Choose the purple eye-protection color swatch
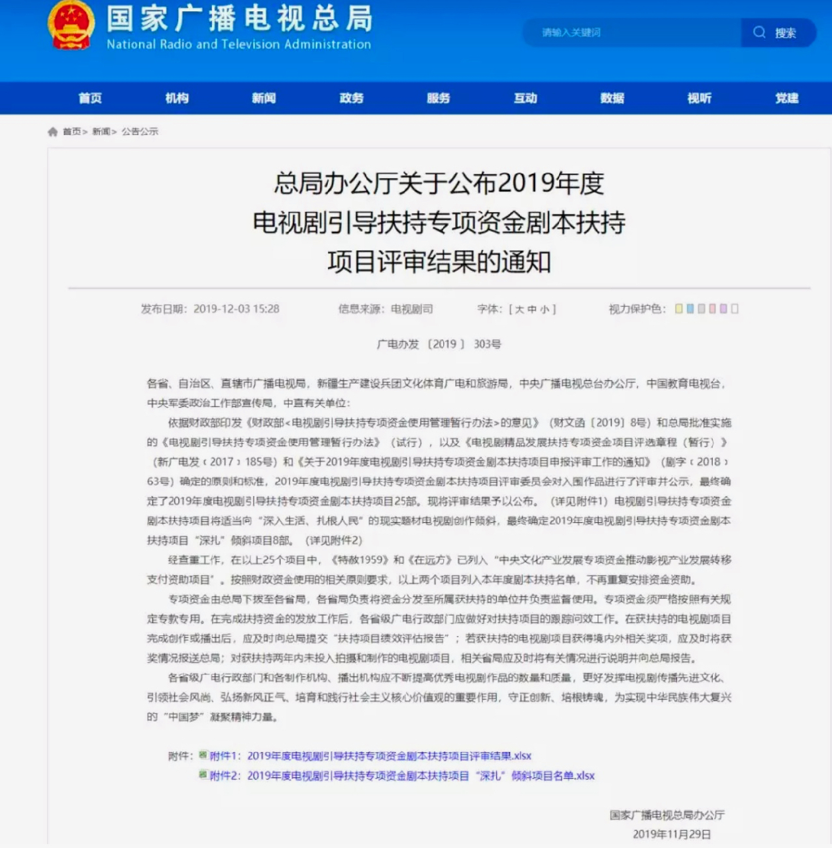 point(723,309)
